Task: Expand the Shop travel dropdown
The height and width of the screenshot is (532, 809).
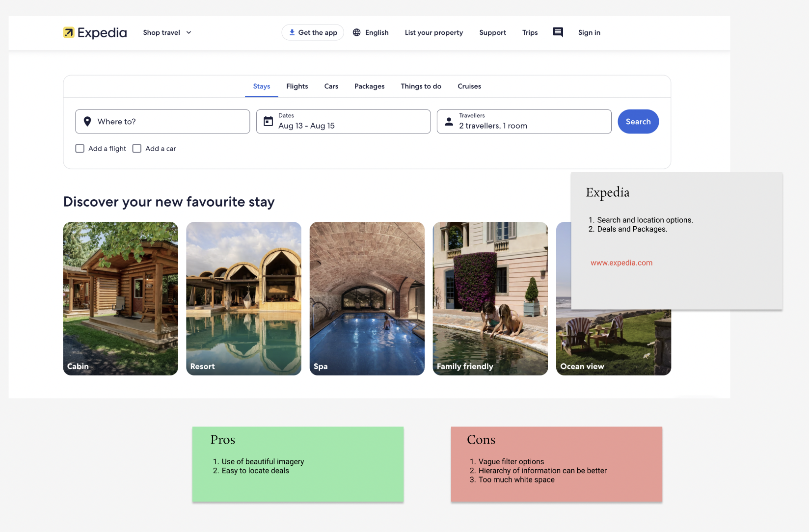Action: click(x=167, y=32)
